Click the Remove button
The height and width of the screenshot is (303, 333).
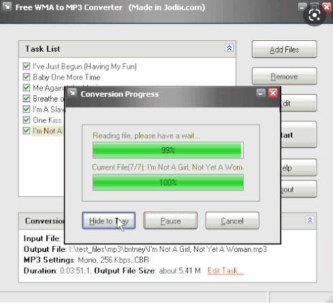click(x=284, y=76)
